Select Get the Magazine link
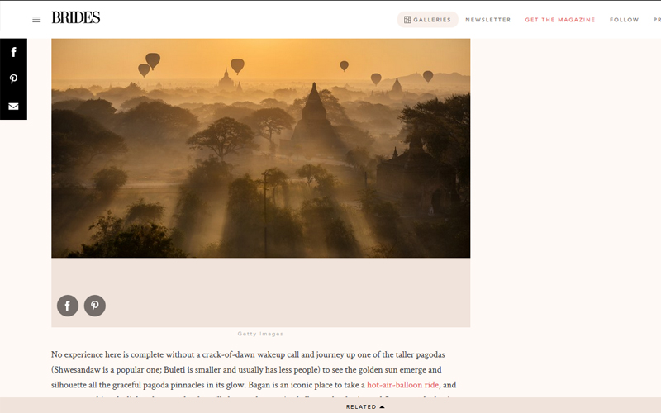 560,20
